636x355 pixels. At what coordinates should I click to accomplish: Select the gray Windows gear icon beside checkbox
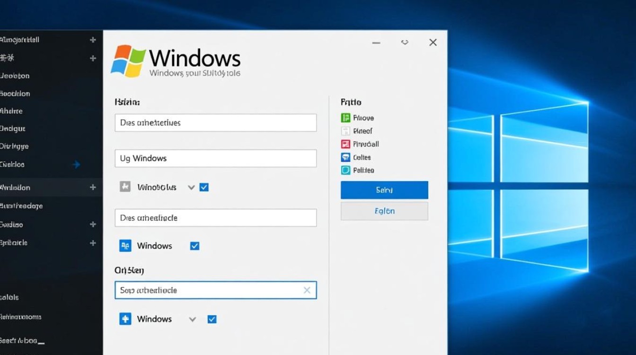(124, 187)
